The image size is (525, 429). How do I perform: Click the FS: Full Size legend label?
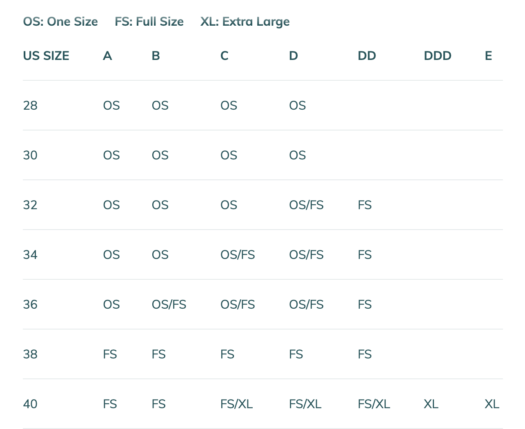click(x=149, y=22)
